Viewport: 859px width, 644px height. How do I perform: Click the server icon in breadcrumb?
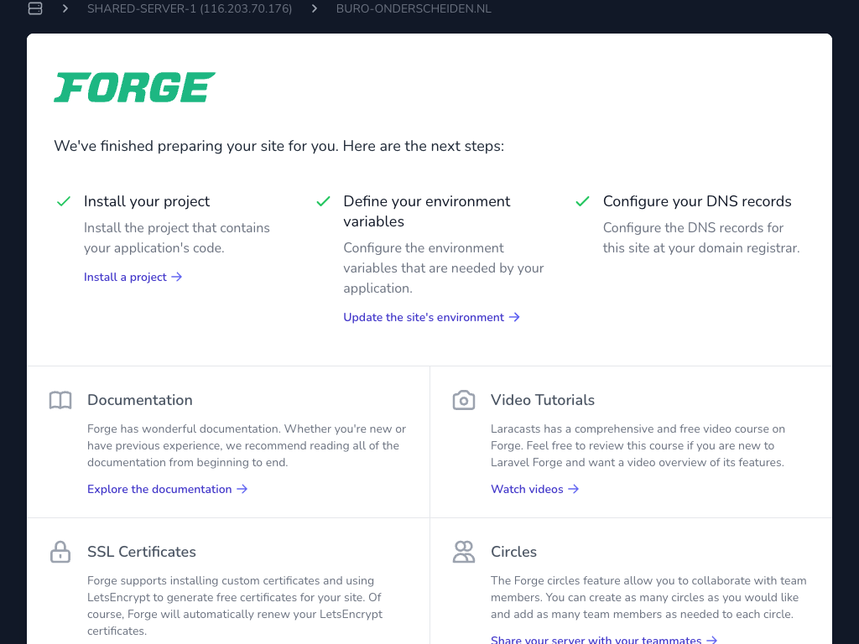35,9
